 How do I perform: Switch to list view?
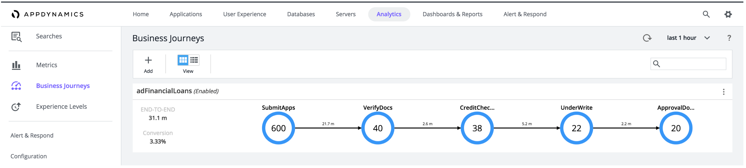pyautogui.click(x=194, y=60)
